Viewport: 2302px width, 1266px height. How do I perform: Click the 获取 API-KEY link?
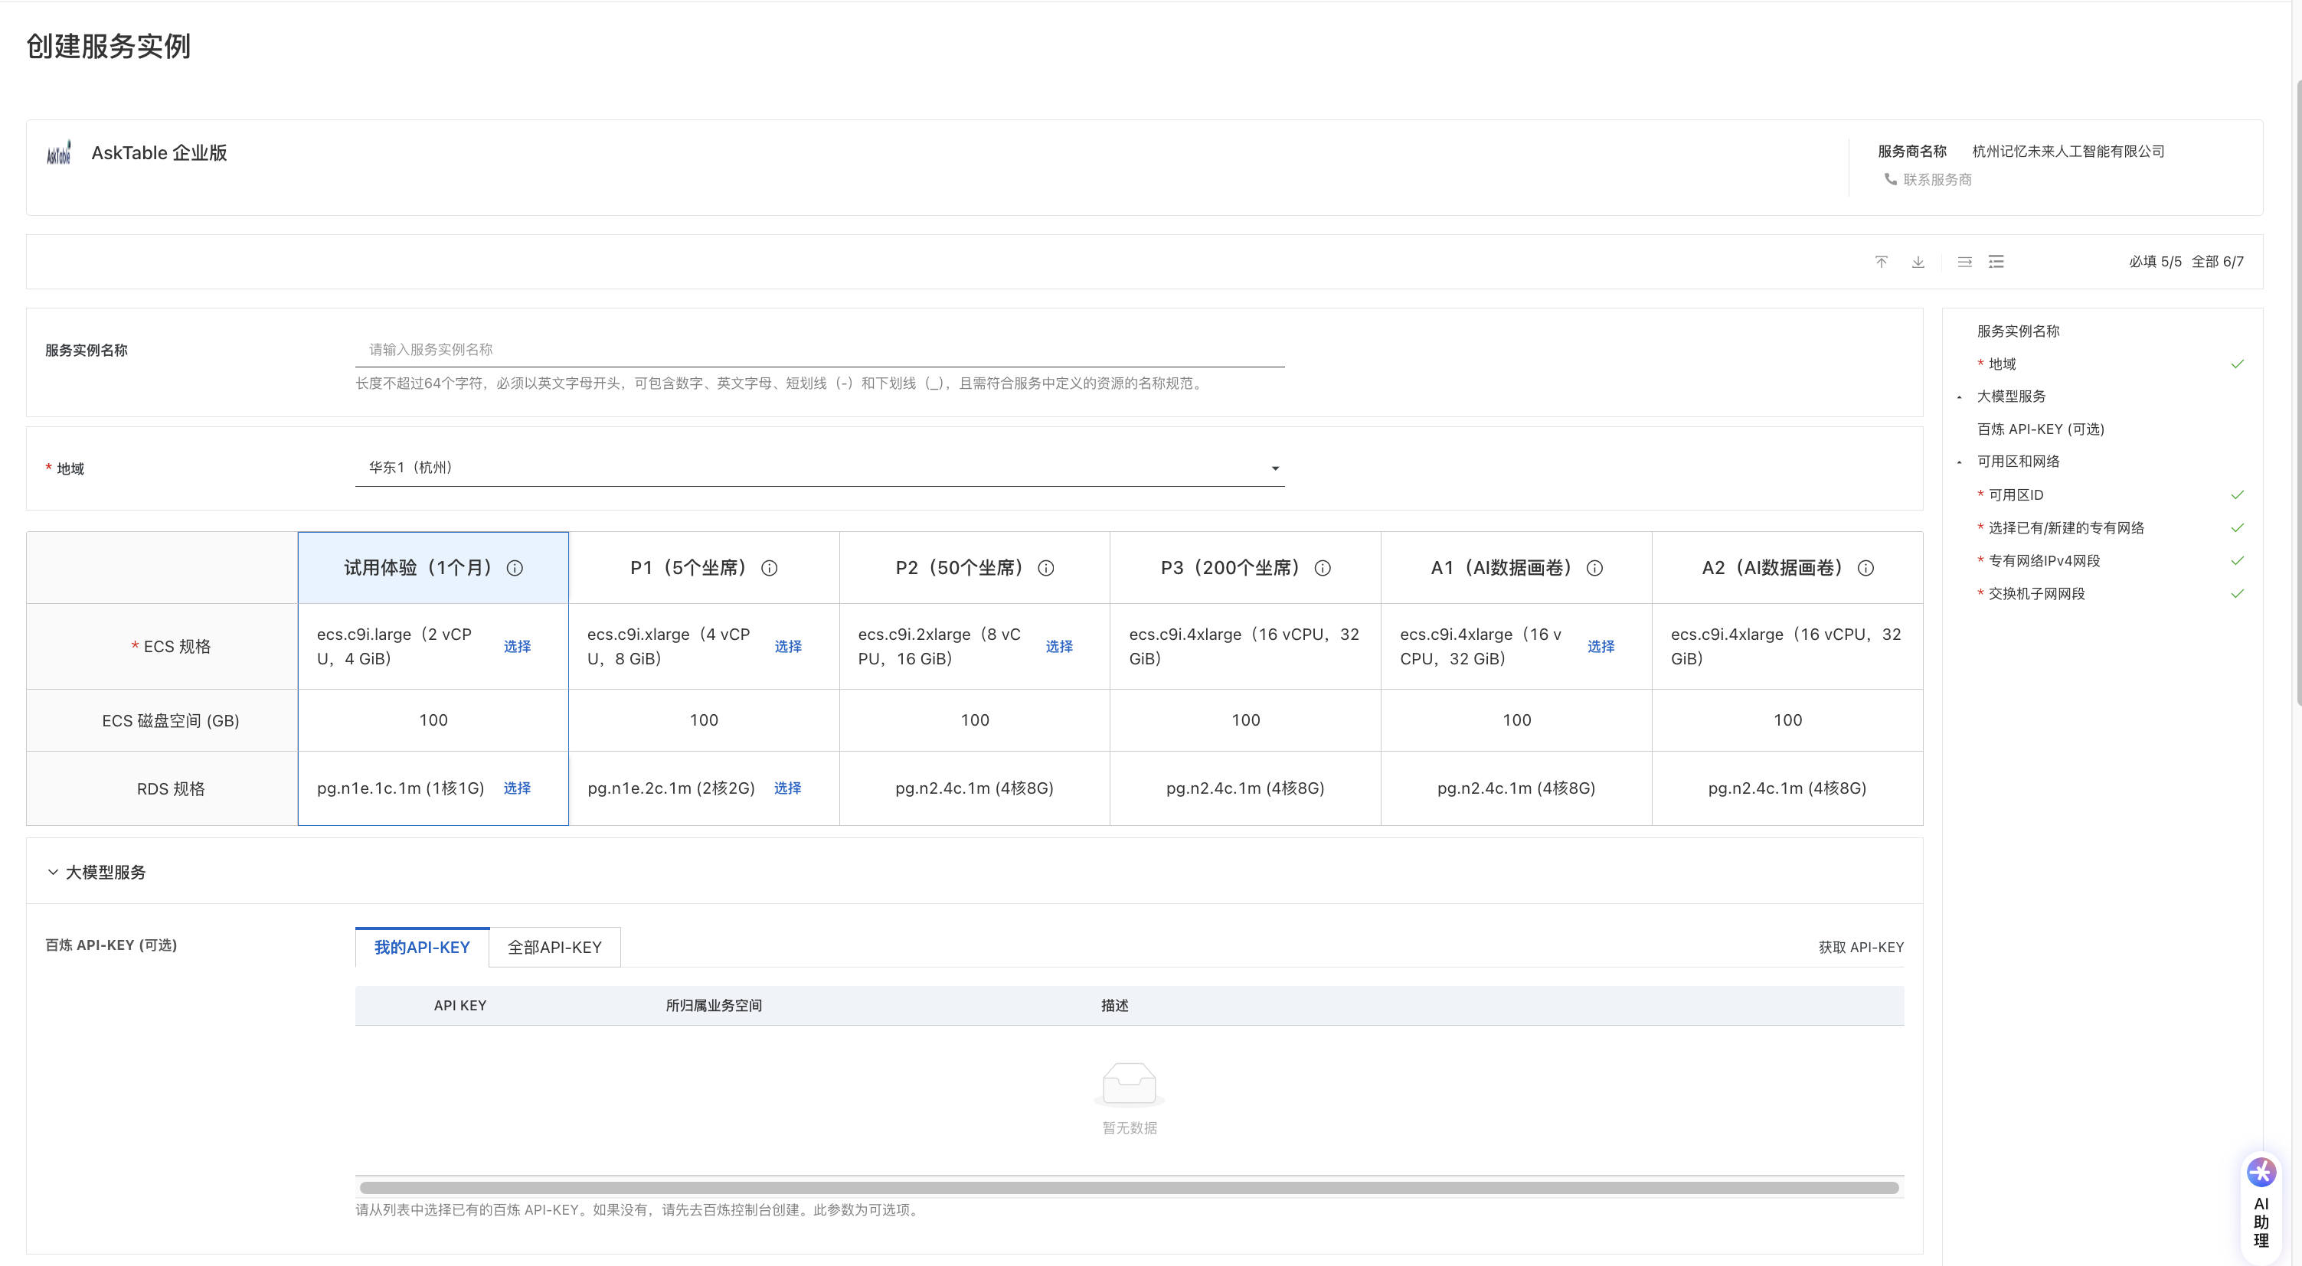(x=1861, y=947)
